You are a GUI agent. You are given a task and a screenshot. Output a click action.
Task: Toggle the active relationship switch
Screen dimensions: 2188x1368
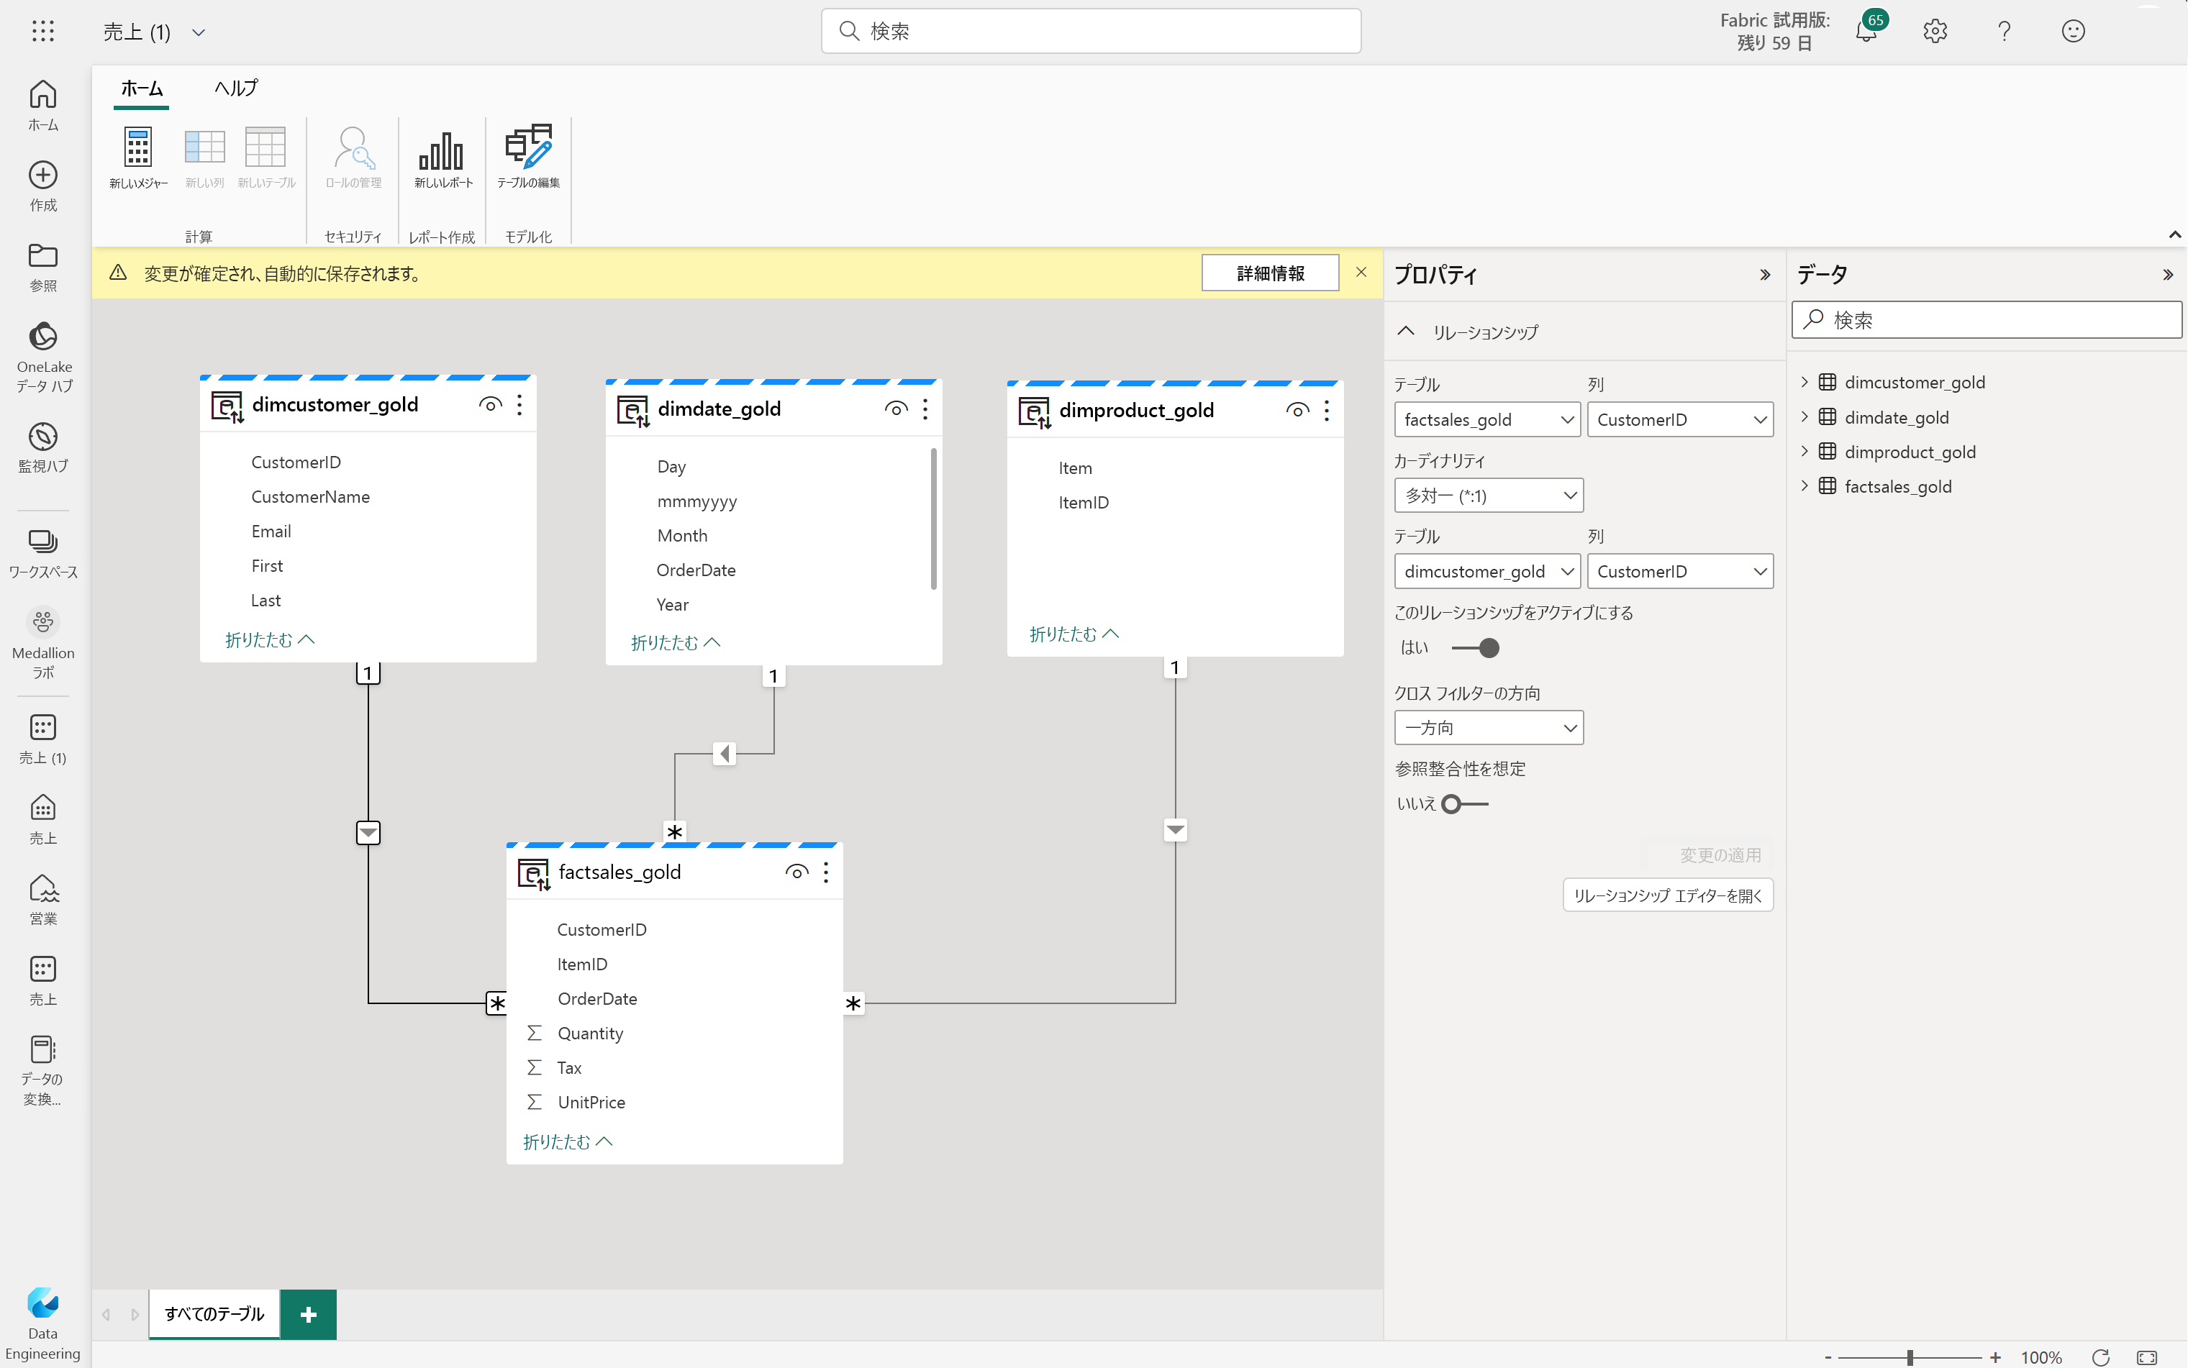point(1475,648)
